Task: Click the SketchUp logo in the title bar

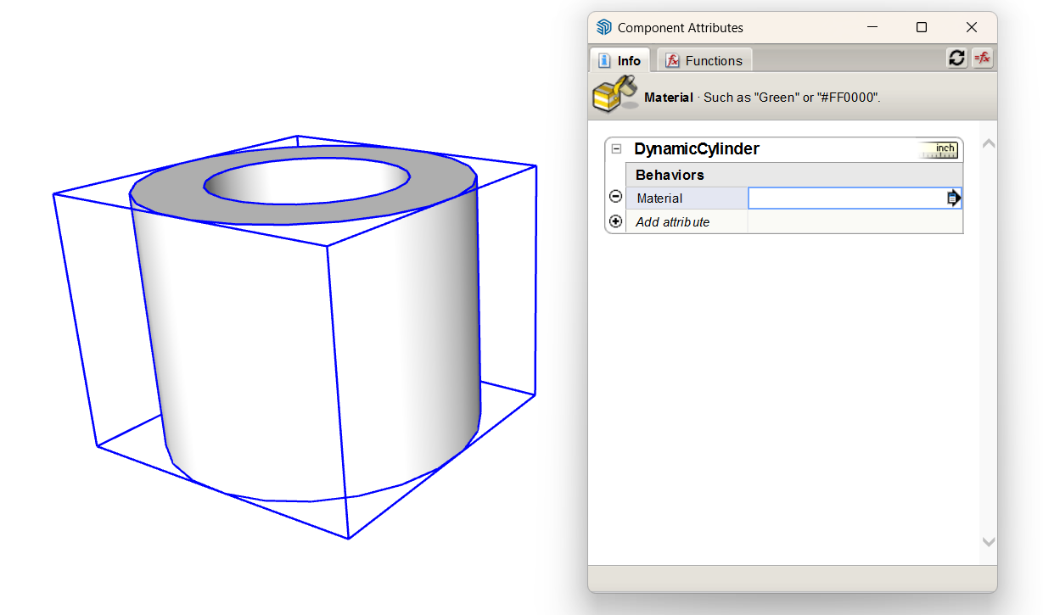Action: (603, 26)
